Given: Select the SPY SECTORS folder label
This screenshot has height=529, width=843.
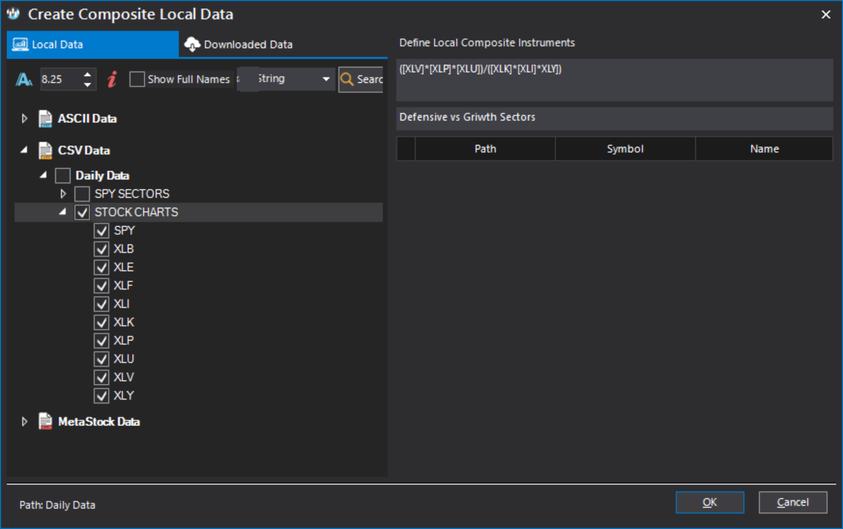Looking at the screenshot, I should pyautogui.click(x=132, y=194).
